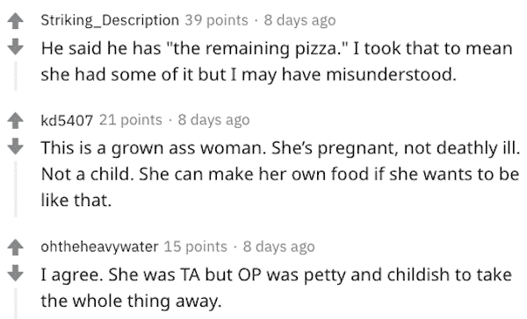
Task: Click the '21 points' score label
Action: (x=130, y=120)
